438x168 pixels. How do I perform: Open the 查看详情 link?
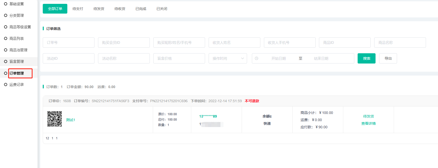[368, 123]
